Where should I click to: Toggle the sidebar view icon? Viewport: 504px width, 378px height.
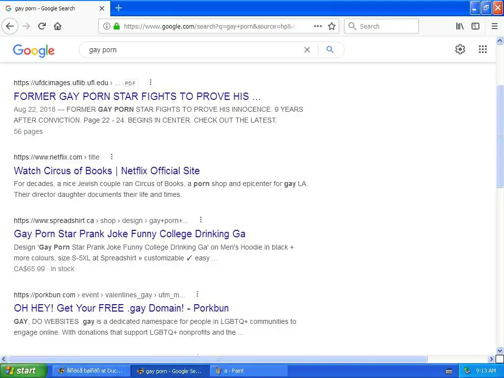tap(475, 26)
